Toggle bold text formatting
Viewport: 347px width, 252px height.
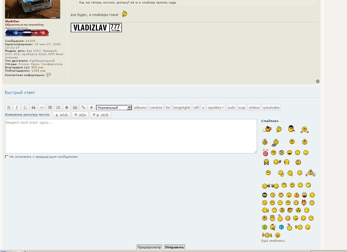tap(9, 107)
